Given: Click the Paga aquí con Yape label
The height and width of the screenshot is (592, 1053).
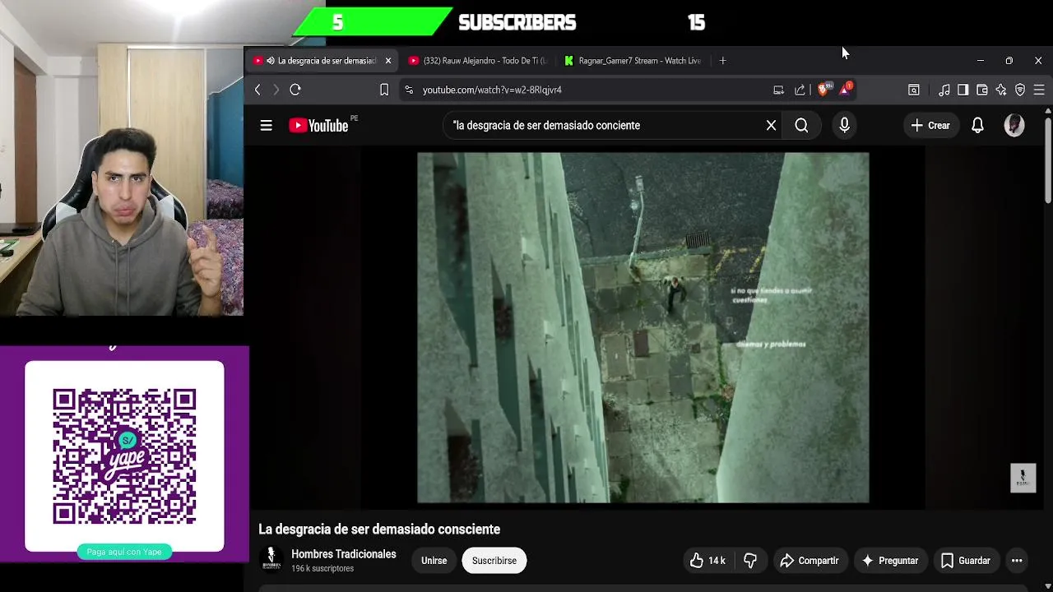Looking at the screenshot, I should coord(124,552).
